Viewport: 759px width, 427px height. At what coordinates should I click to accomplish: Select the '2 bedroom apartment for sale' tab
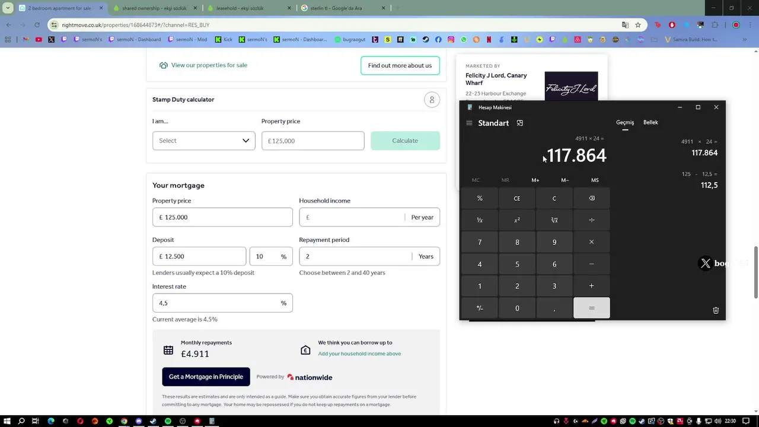[x=60, y=8]
